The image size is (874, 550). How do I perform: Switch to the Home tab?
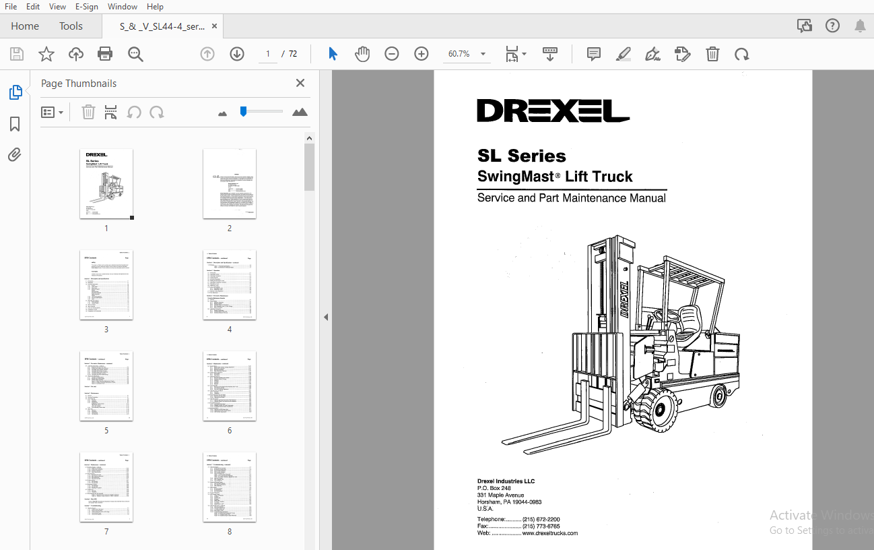(25, 26)
